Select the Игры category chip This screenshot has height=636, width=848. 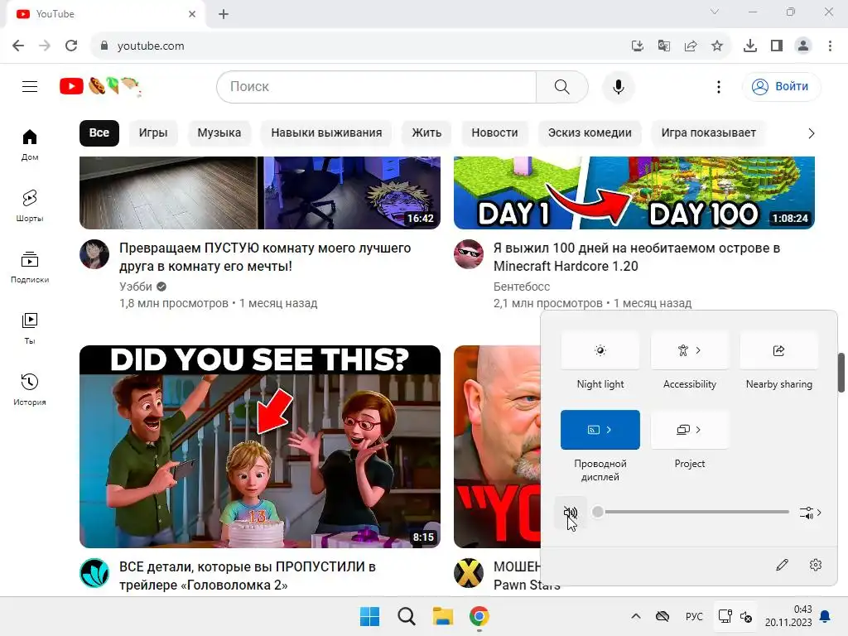[x=153, y=133]
